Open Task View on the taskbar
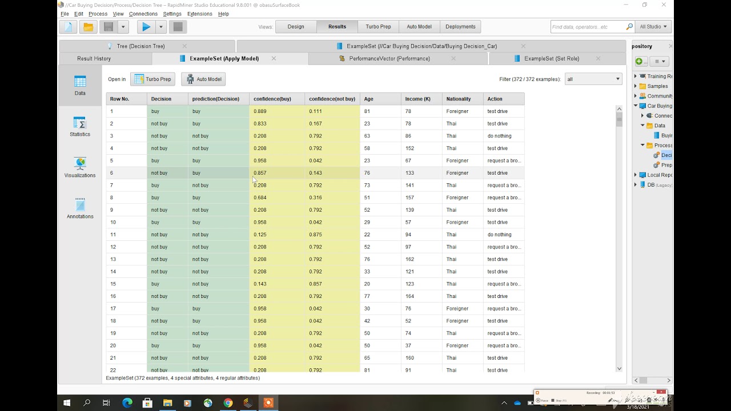Image resolution: width=731 pixels, height=411 pixels. point(106,403)
